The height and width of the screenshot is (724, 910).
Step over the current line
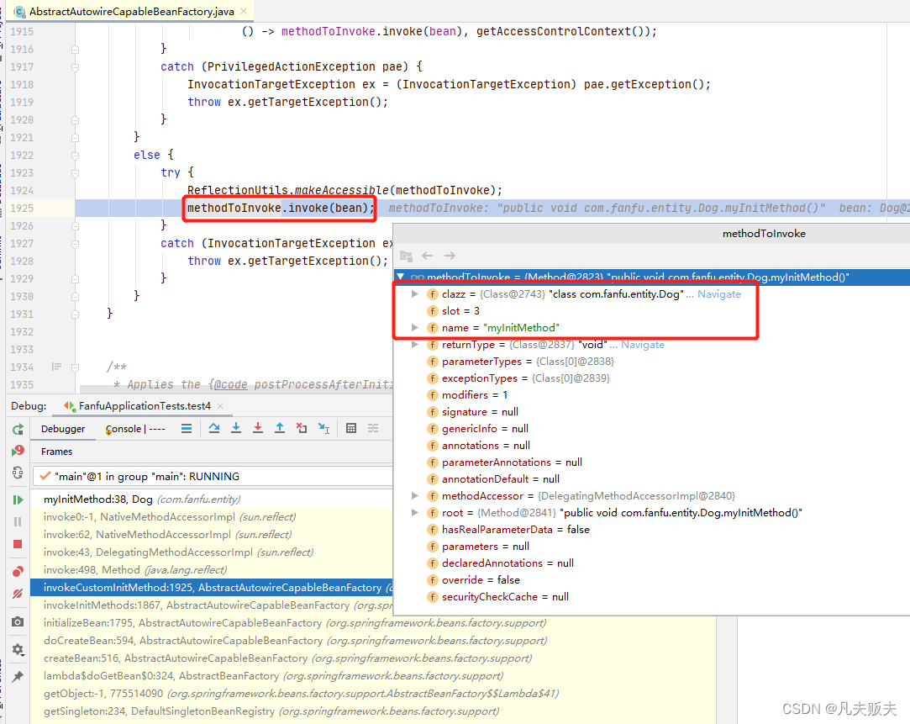[x=214, y=429]
